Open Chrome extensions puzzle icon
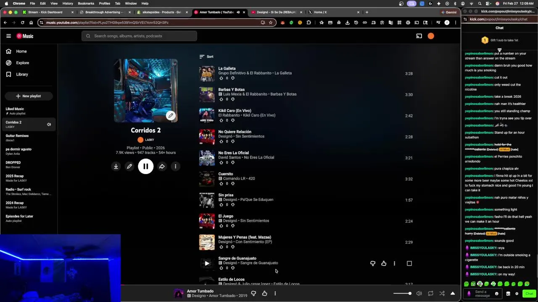This screenshot has width=538, height=302. coord(309,23)
